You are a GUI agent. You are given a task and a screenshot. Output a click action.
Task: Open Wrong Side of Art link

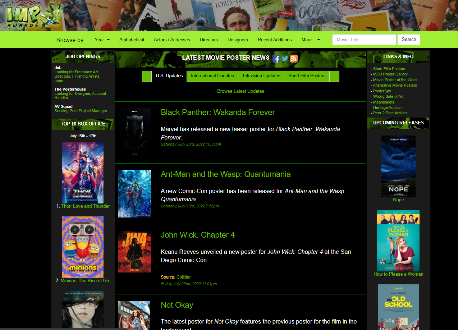(x=388, y=96)
